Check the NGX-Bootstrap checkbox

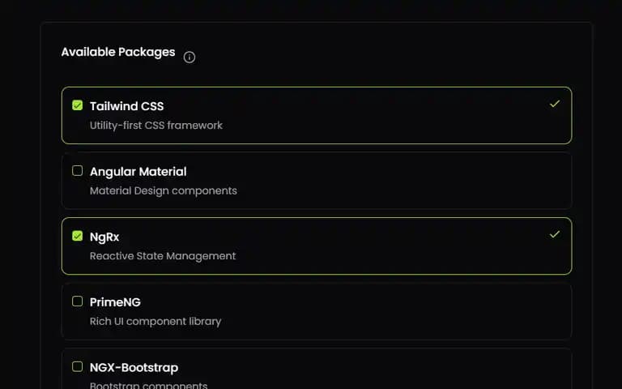tap(78, 366)
